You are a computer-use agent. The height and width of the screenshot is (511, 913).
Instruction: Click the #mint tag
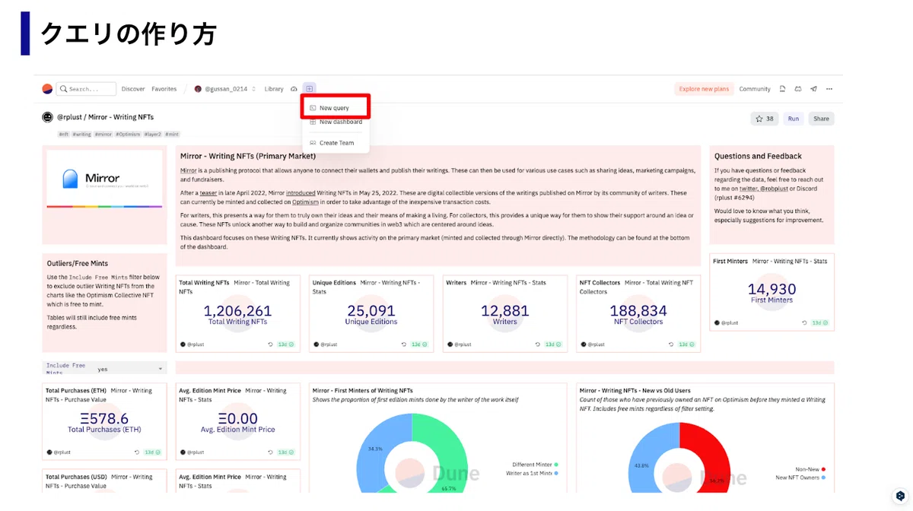point(172,134)
